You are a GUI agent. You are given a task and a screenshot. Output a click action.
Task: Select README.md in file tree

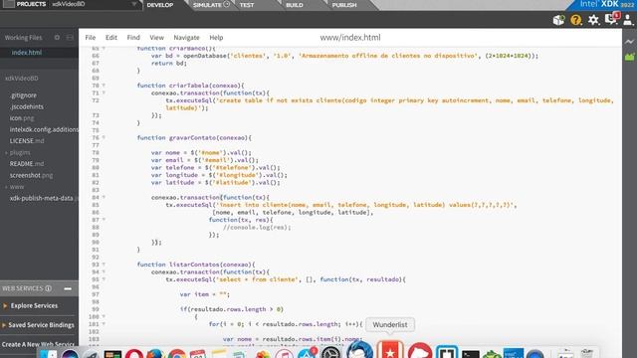point(27,164)
